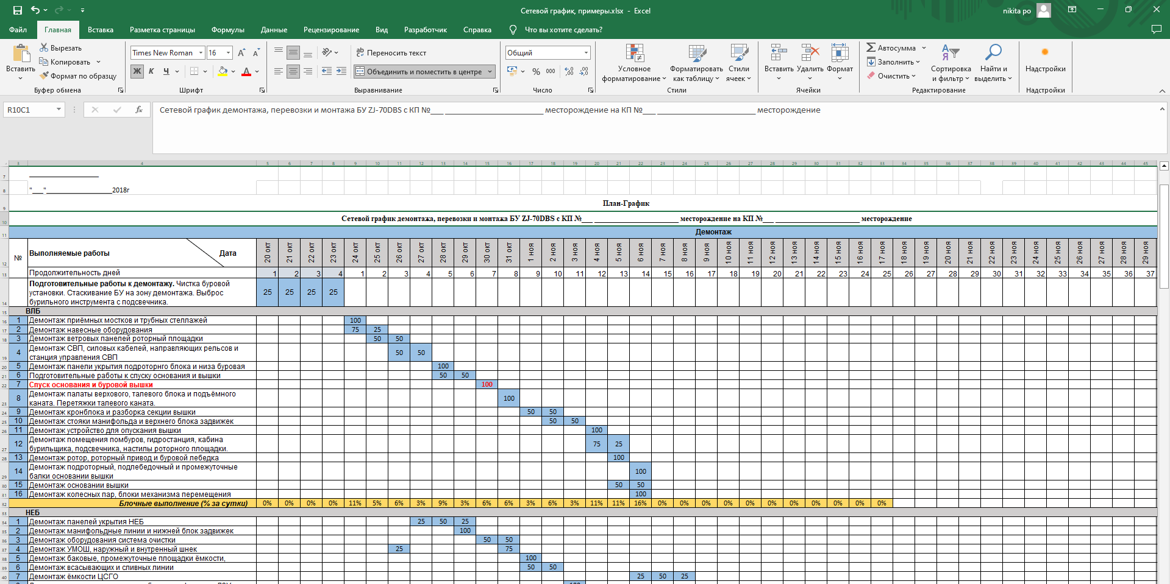Enable Переносить текст wrap text
This screenshot has width=1170, height=584.
pos(391,53)
